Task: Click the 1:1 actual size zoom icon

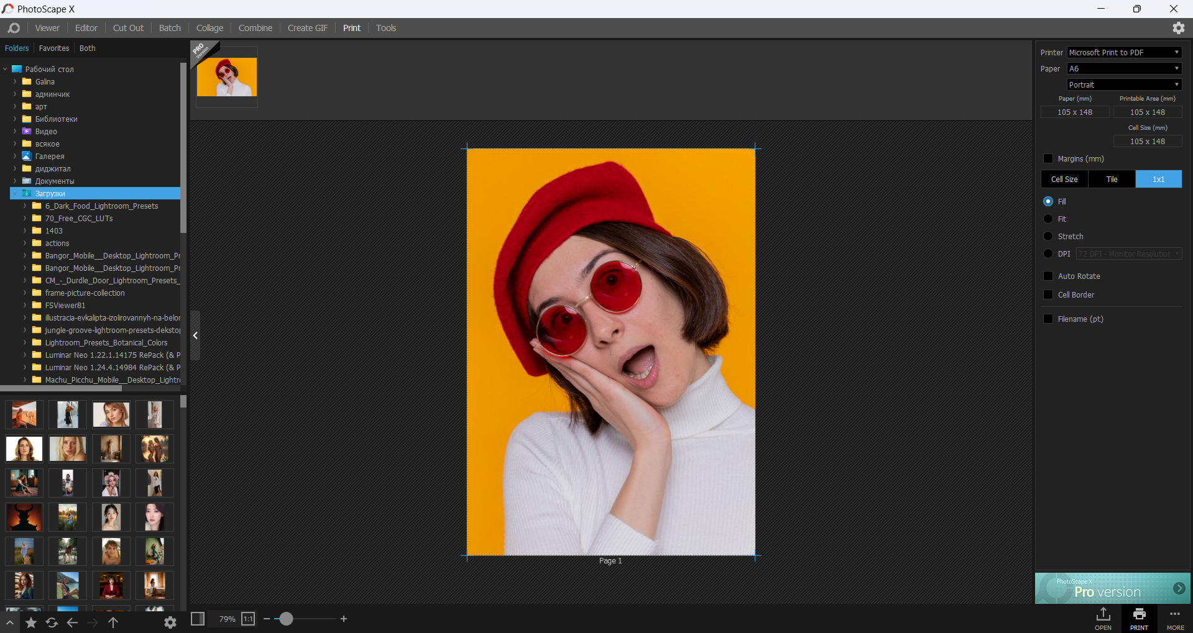Action: point(248,619)
